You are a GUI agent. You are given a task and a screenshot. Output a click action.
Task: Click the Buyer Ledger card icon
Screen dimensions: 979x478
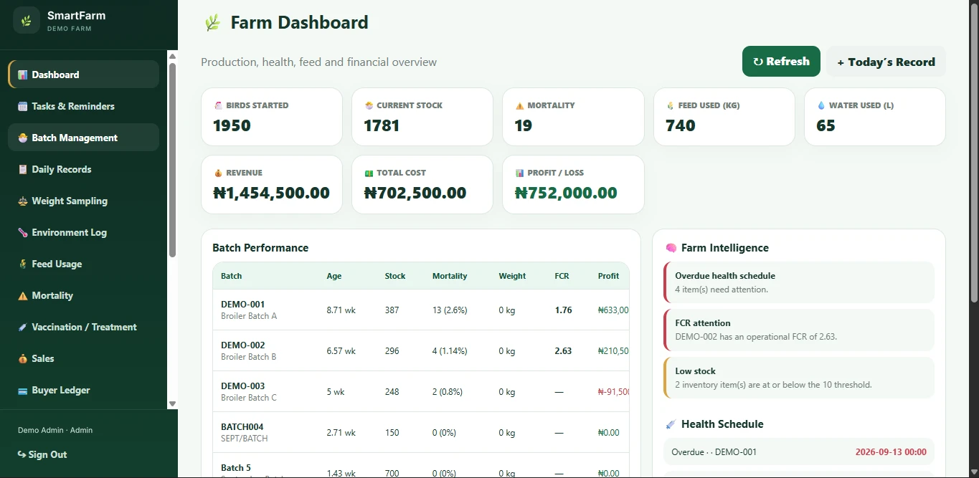click(23, 390)
